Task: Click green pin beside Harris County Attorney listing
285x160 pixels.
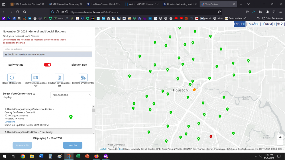Action: (71, 117)
